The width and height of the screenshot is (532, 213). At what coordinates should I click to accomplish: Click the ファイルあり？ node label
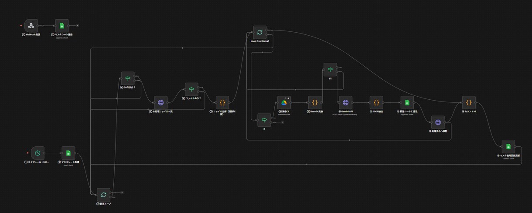[x=191, y=98]
